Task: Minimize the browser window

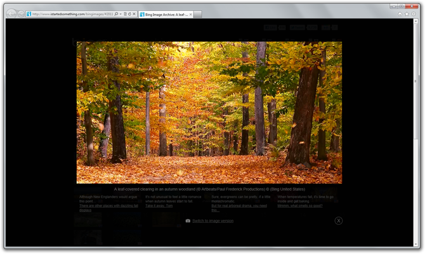Action: tap(394, 6)
